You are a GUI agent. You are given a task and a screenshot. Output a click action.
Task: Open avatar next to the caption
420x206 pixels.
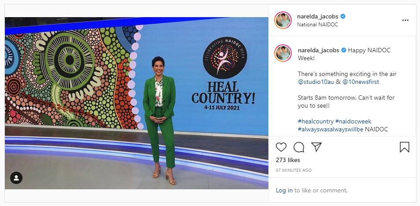tap(283, 53)
